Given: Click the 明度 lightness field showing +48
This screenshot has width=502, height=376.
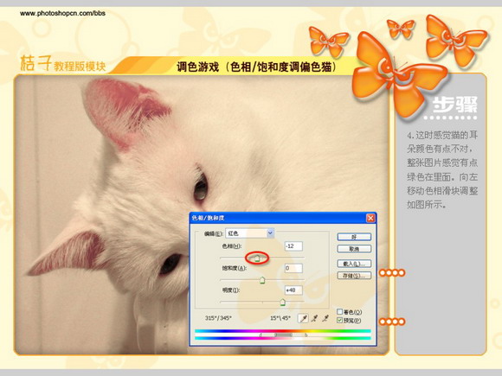Looking at the screenshot, I should click(x=293, y=290).
